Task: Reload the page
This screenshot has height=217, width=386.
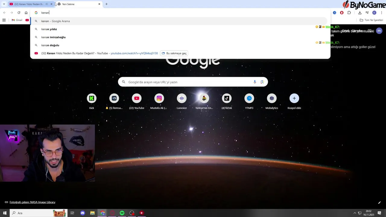Action: [x=19, y=13]
